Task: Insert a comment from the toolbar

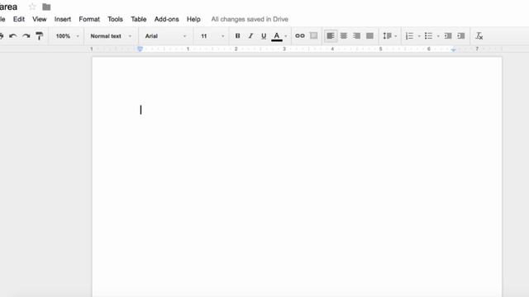Action: pyautogui.click(x=313, y=35)
